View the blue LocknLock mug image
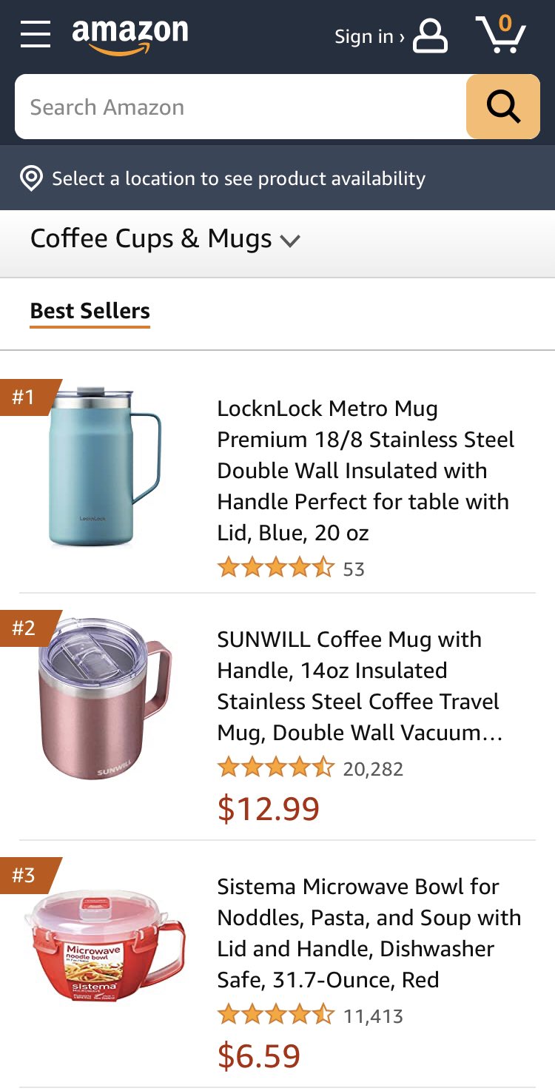The width and height of the screenshot is (555, 1091). [104, 466]
